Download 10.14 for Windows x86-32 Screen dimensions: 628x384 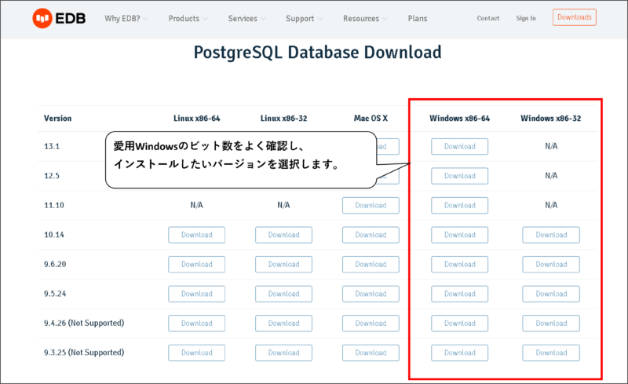pos(551,235)
